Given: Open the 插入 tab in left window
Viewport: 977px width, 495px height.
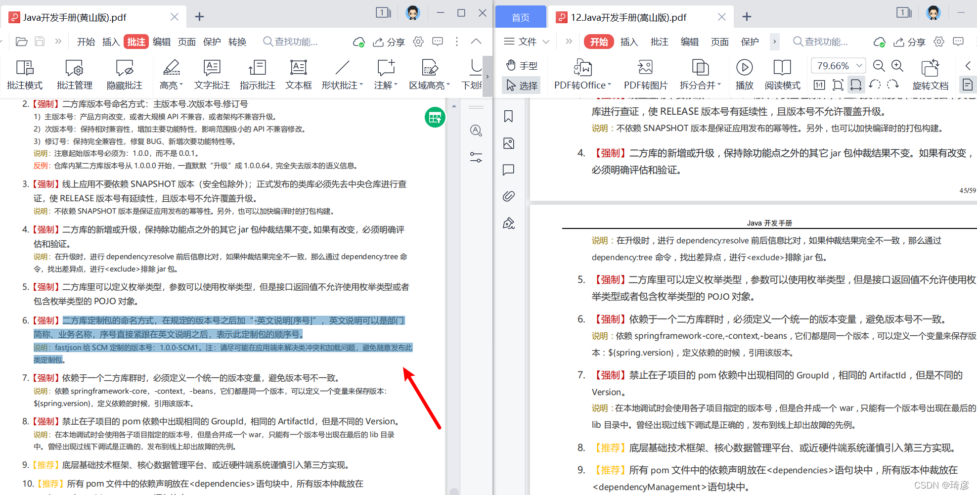Looking at the screenshot, I should click(x=111, y=42).
